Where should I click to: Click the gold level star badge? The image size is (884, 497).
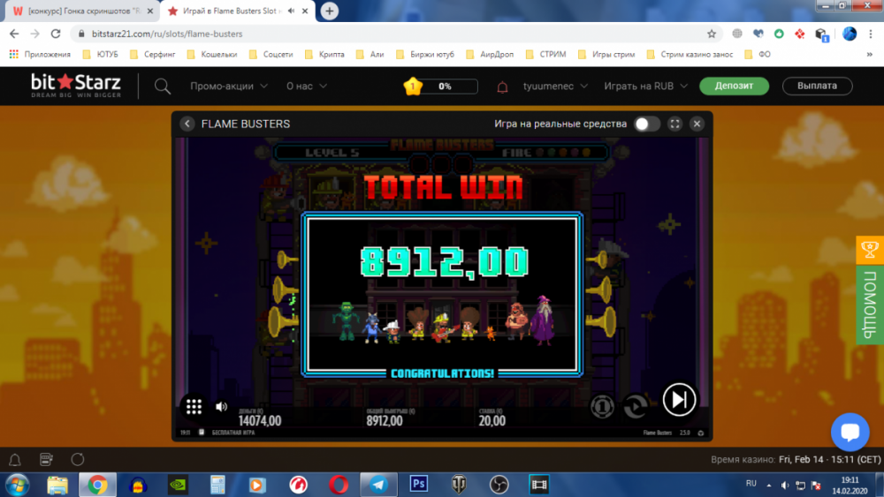coord(413,87)
